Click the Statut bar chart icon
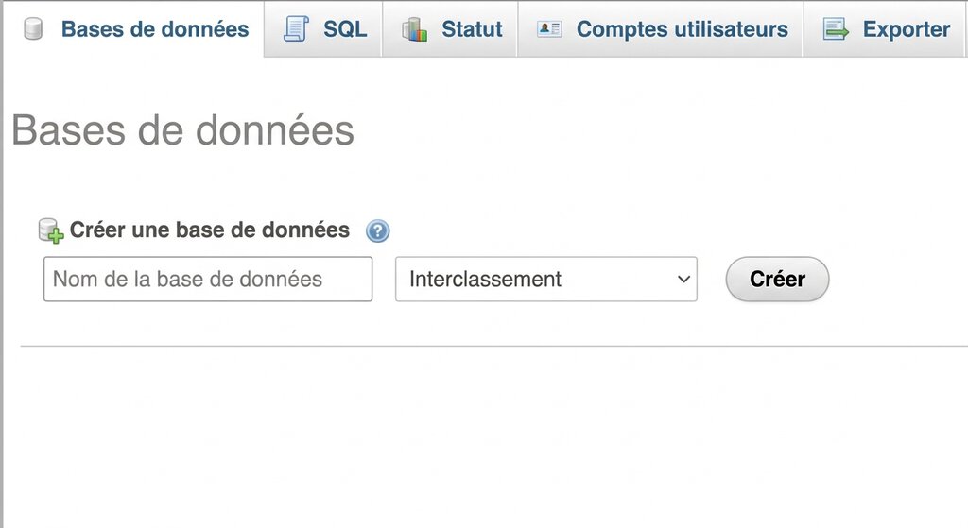968x528 pixels. pyautogui.click(x=414, y=29)
